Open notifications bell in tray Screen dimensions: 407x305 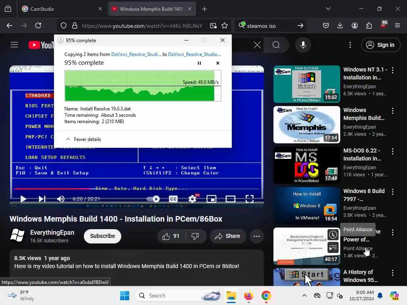tap(380, 295)
